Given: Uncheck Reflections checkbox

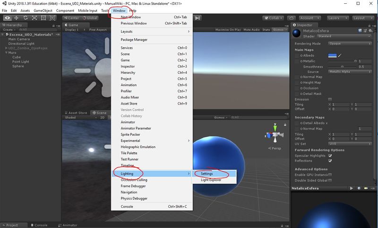Looking at the screenshot, I should point(330,161).
